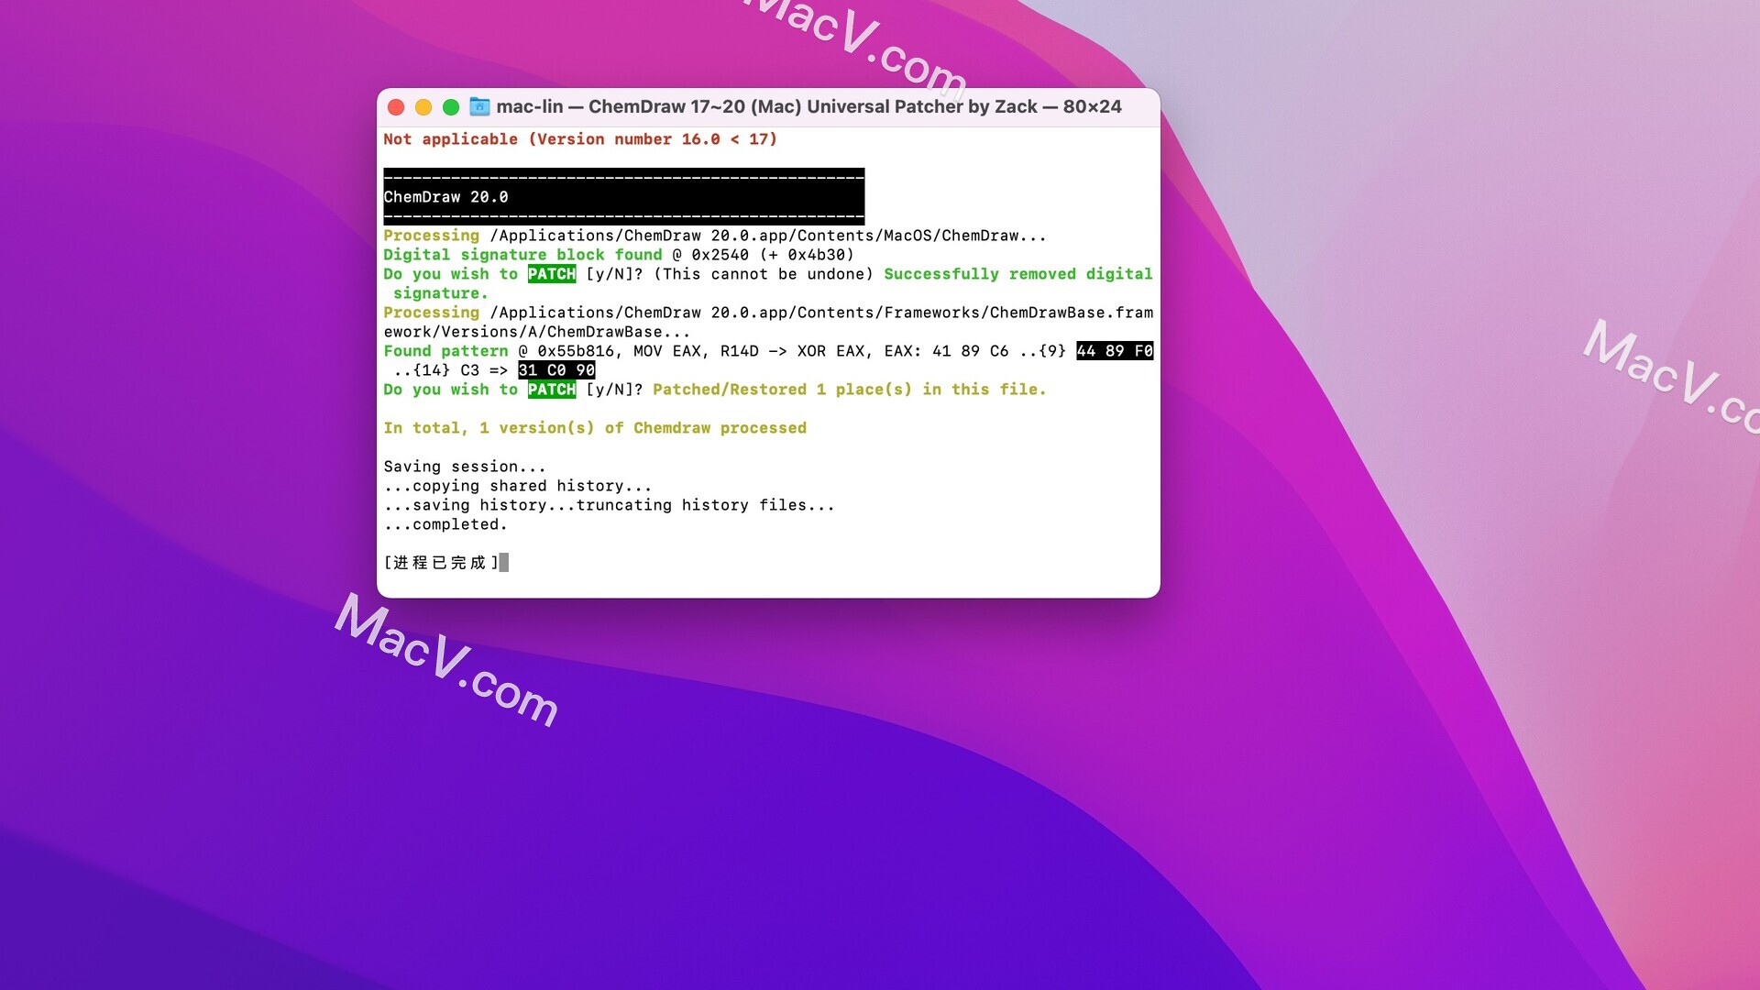Click the first highlighted PATCH word after 'Do you wish to'

coord(552,274)
